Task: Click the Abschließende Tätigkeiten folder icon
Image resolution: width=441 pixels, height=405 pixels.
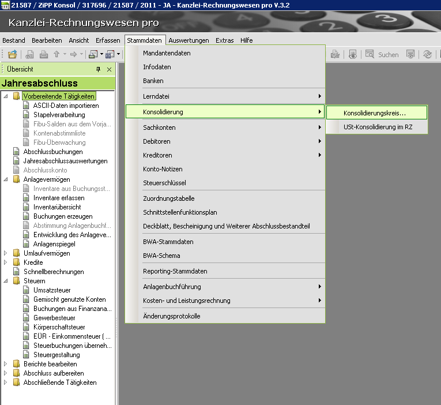Action: click(17, 382)
